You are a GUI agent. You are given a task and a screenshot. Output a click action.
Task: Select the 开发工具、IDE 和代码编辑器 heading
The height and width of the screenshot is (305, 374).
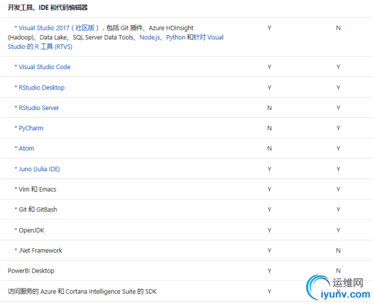(47, 8)
